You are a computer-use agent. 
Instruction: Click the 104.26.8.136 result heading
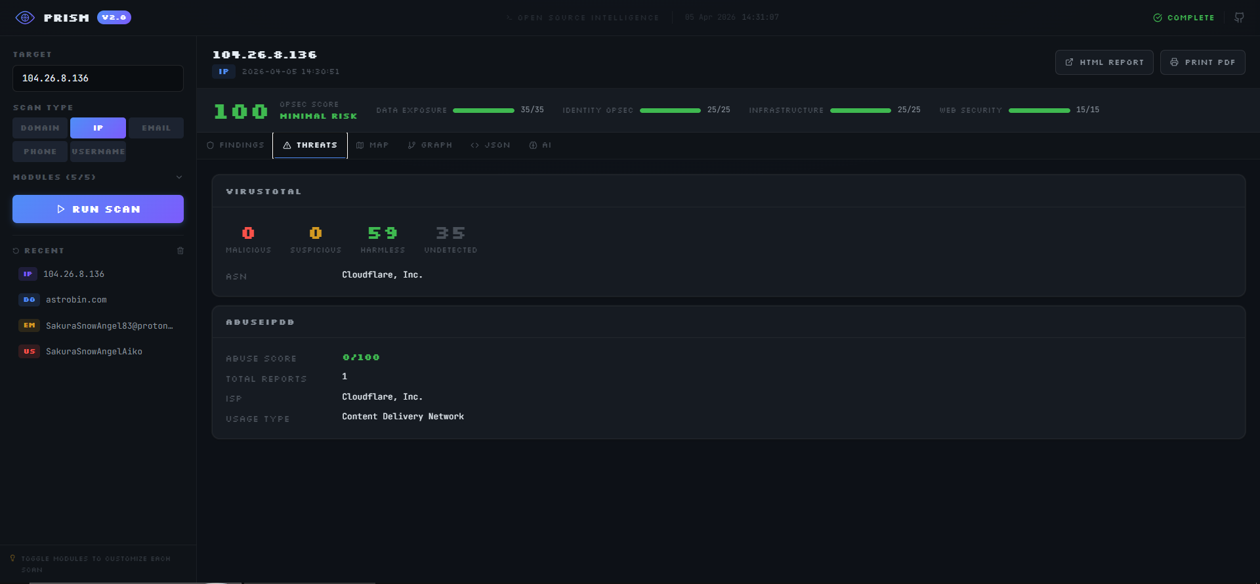(264, 54)
